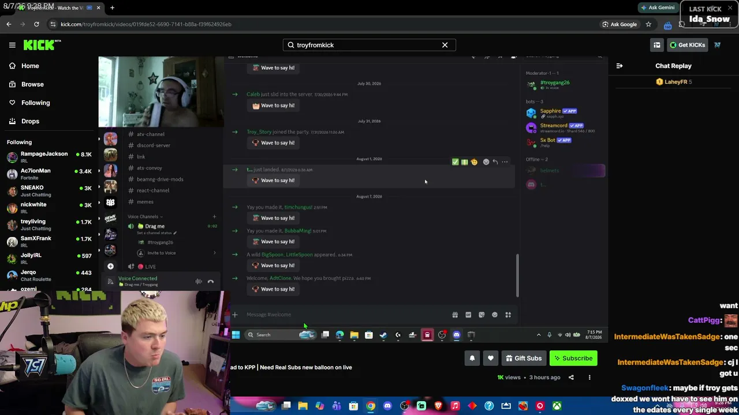Open Drops in Kick sidebar

(x=24, y=121)
